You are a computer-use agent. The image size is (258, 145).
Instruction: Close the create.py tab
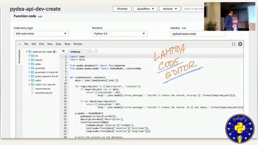[x=89, y=52]
